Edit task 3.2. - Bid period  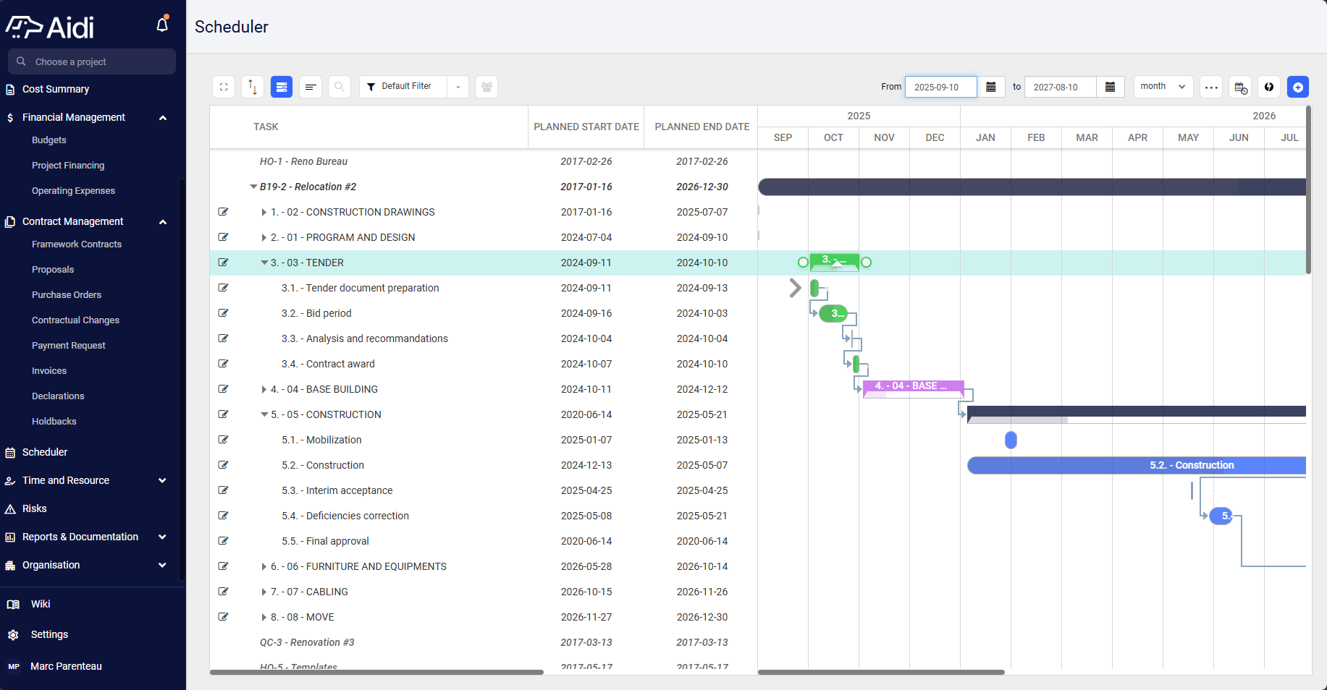pos(224,313)
